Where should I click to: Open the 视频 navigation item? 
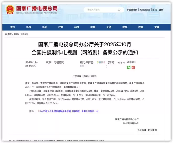(x=141, y=27)
